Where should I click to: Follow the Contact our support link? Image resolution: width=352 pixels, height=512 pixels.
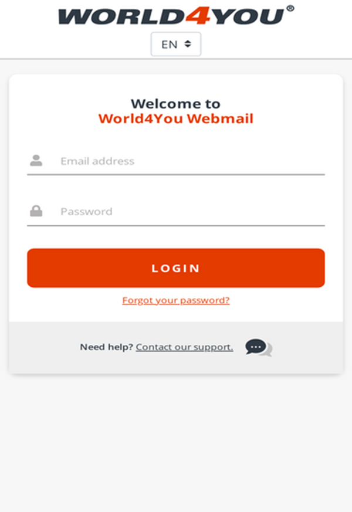coord(184,347)
